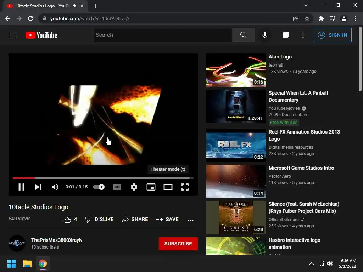363x272 pixels.
Task: Click the teomath channel name
Action: click(x=277, y=65)
